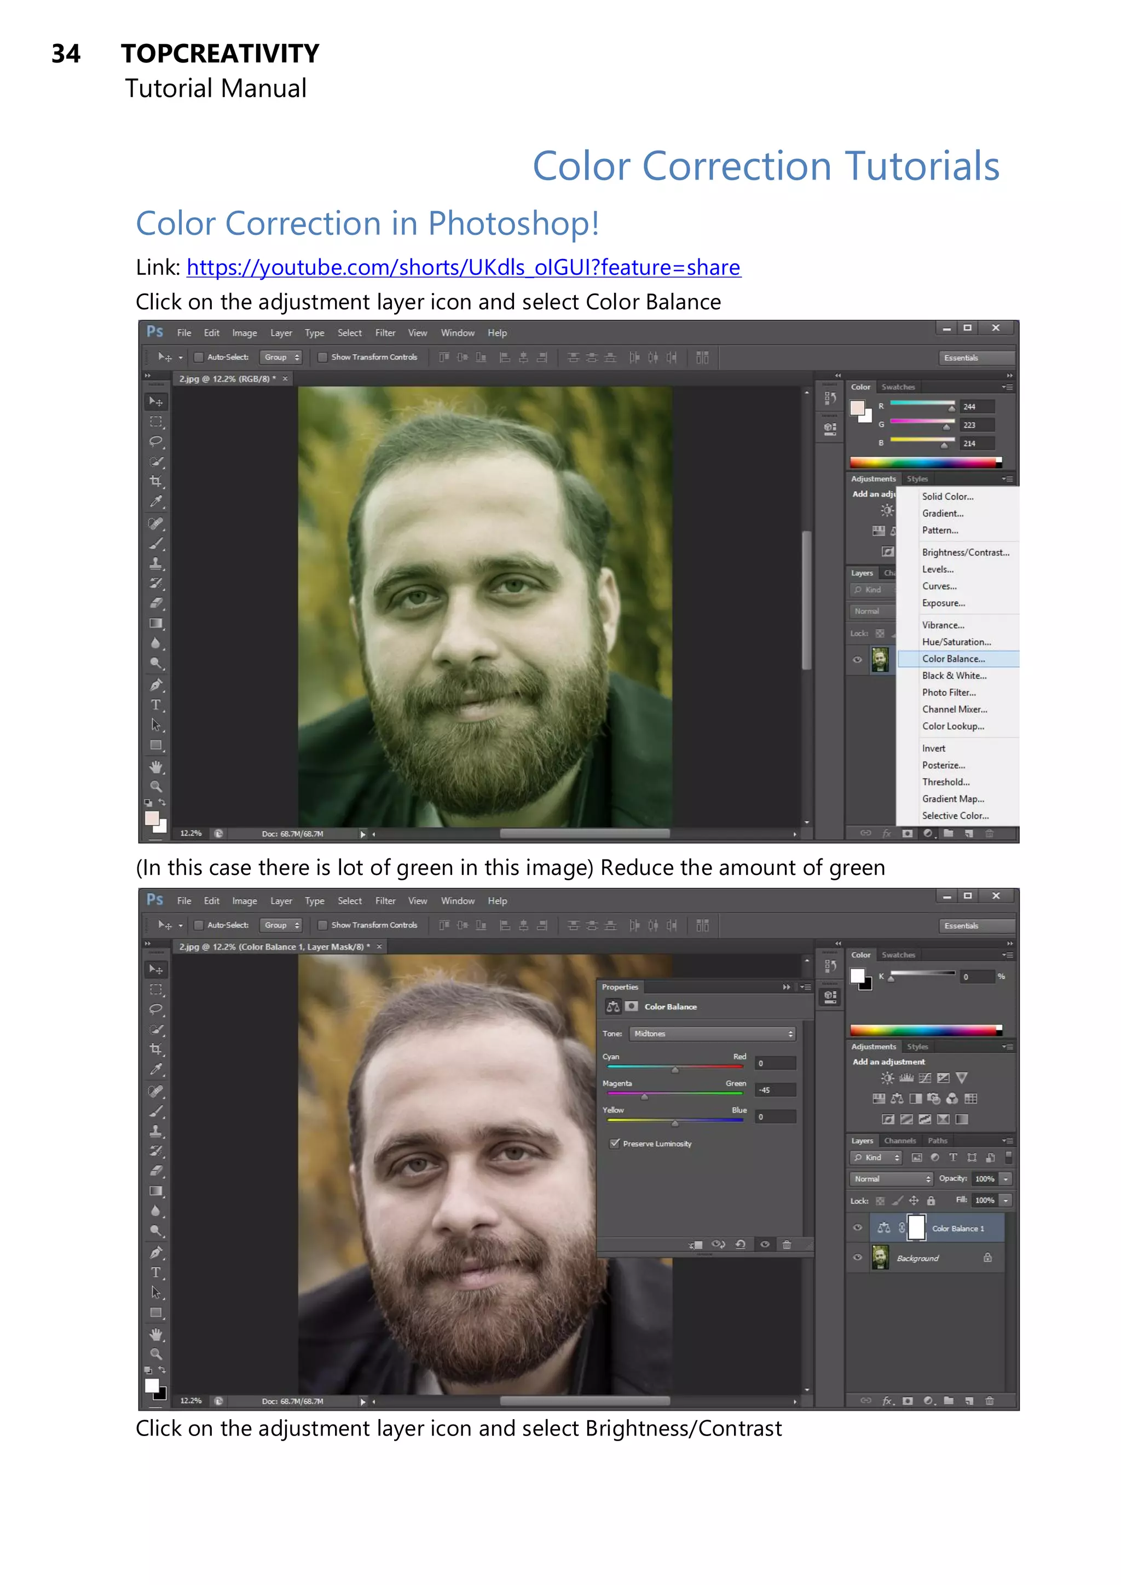Switch to the Channels tab
This screenshot has width=1121, height=1585.
pos(900,1140)
